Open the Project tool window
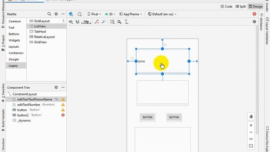 (x=3, y=43)
